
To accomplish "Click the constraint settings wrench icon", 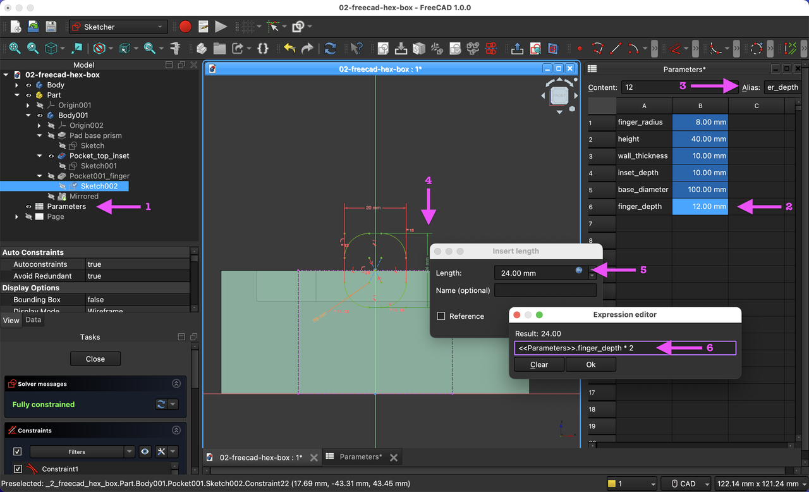I will coord(161,452).
